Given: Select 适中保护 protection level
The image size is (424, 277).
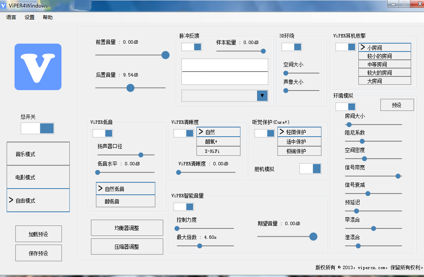Looking at the screenshot, I should coord(299,142).
